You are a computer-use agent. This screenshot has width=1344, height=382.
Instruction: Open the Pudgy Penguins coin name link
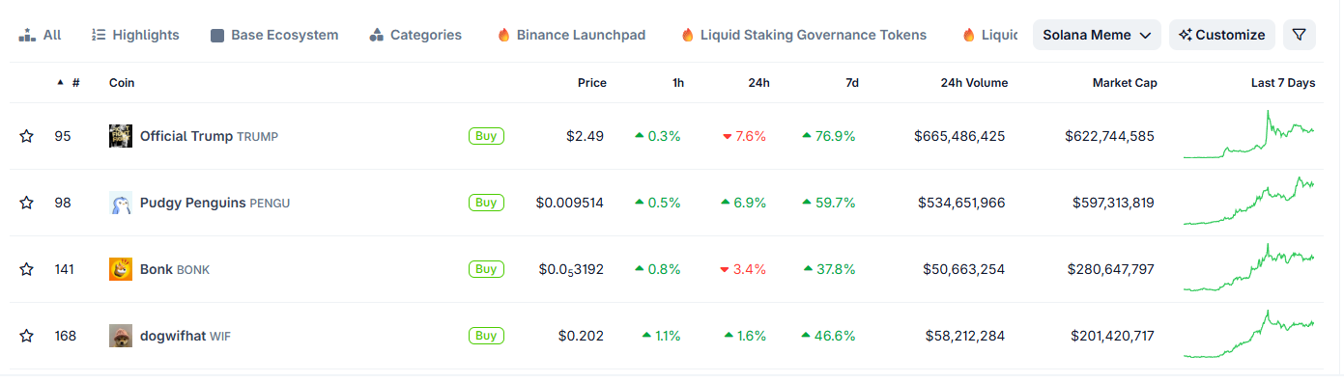192,203
